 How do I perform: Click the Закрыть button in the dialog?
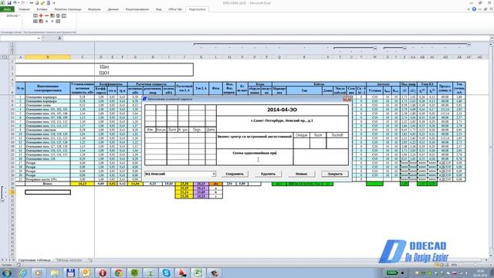(335, 174)
